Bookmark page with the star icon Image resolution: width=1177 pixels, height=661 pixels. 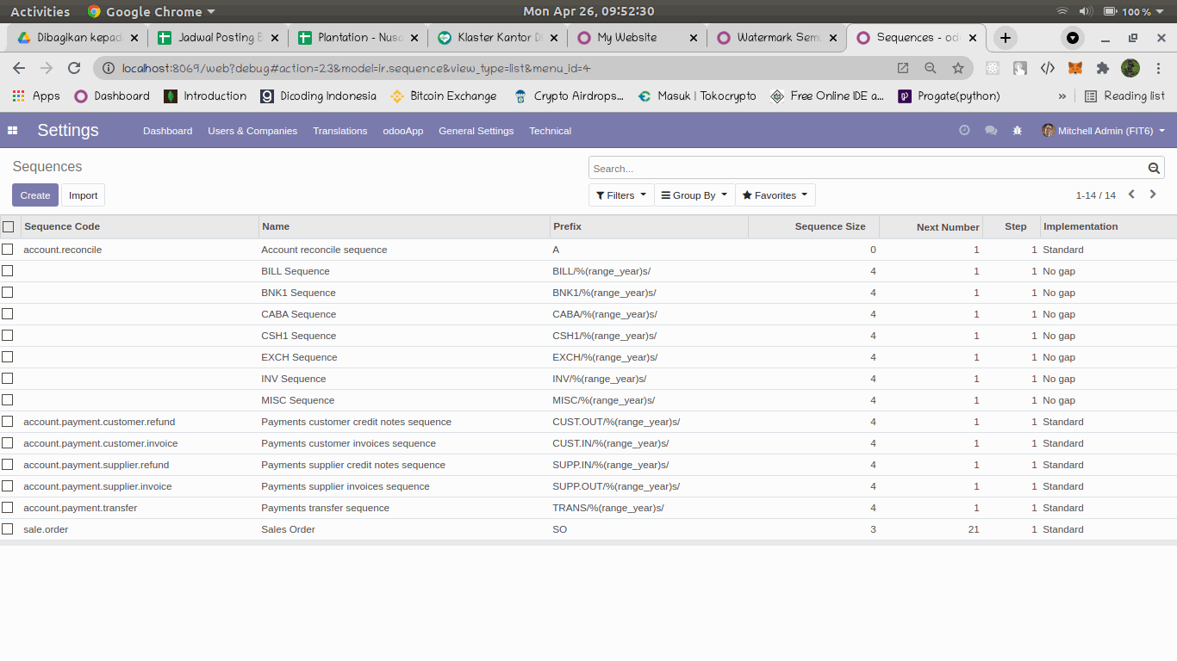coord(957,68)
